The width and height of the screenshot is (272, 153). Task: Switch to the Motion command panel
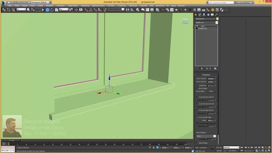coord(208,15)
